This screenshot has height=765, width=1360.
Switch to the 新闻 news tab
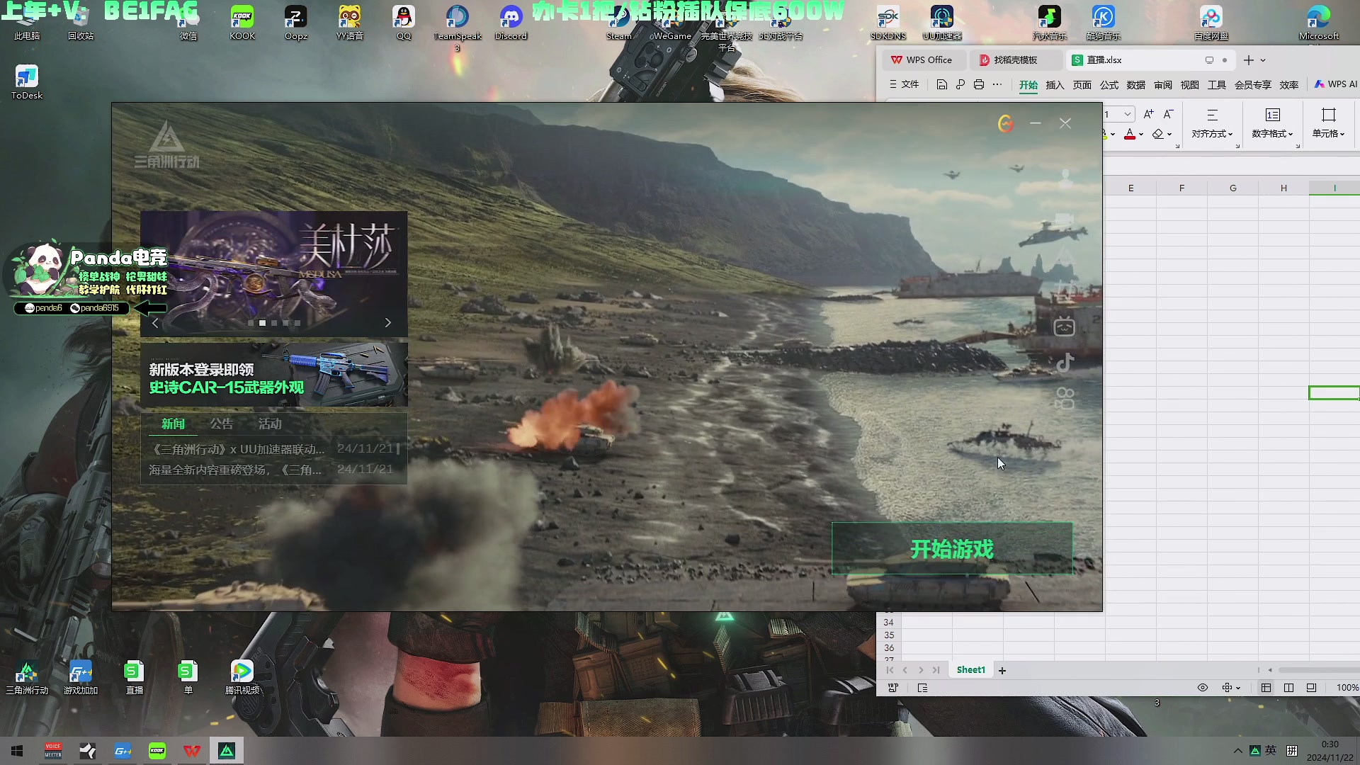(173, 424)
